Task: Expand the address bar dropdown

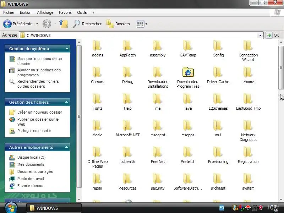Action: pos(260,35)
